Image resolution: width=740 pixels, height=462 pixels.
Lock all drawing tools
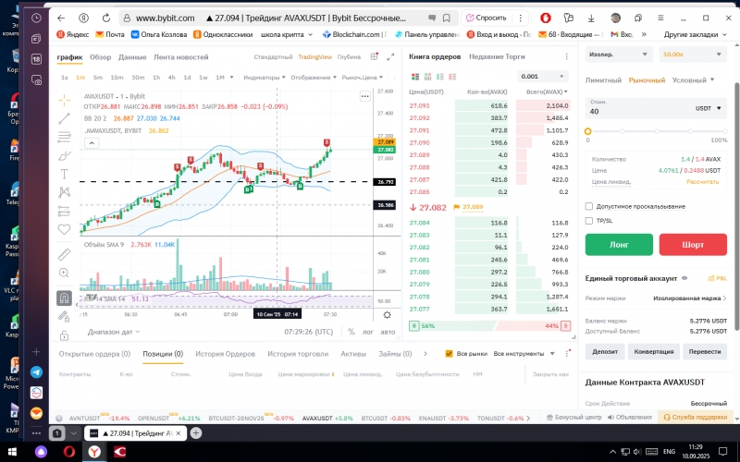coord(64,335)
